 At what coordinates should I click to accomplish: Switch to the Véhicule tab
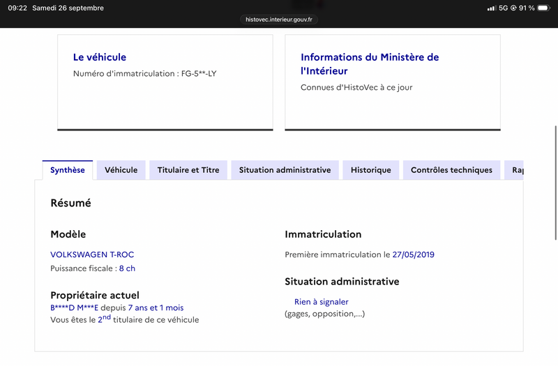tap(121, 170)
